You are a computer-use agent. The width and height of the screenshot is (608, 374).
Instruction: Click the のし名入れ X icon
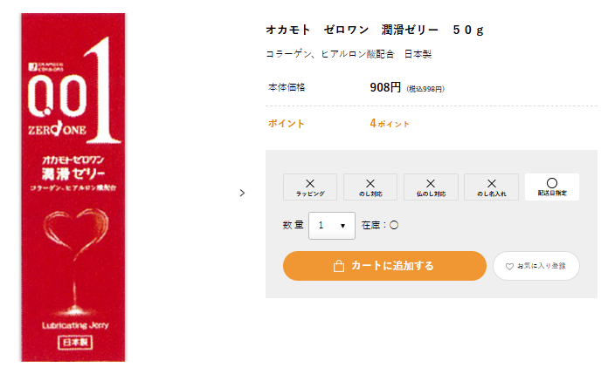pos(491,183)
